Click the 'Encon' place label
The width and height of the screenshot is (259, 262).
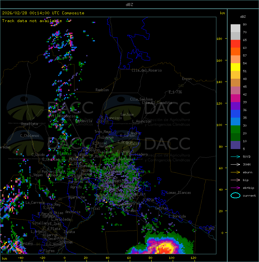coord(187,79)
